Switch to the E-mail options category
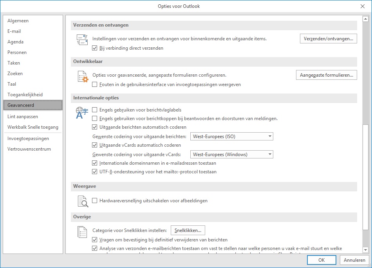The width and height of the screenshot is (372, 268). [x=33, y=31]
